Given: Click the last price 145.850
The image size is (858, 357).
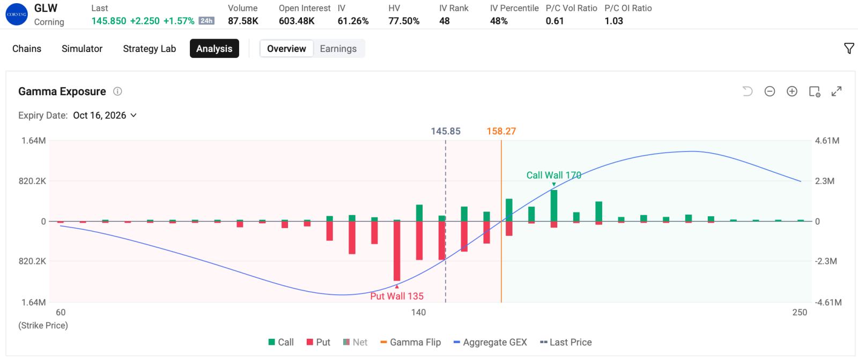Looking at the screenshot, I should (109, 21).
